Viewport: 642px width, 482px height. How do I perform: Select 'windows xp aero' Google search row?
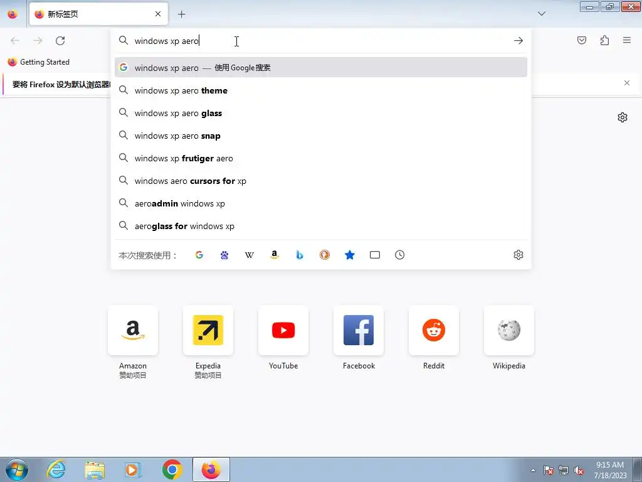[x=321, y=68]
